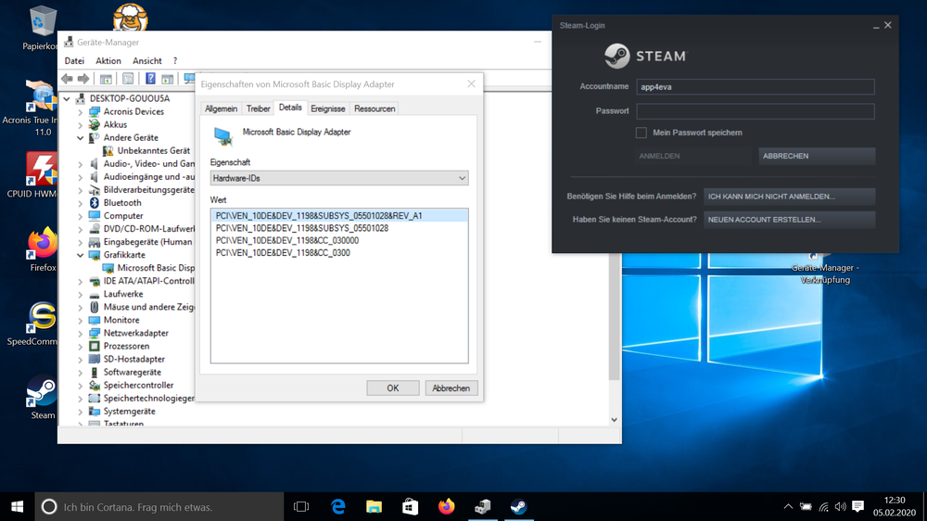Collapse the Grafikkarte tree node
The height and width of the screenshot is (521, 927).
pyautogui.click(x=81, y=255)
